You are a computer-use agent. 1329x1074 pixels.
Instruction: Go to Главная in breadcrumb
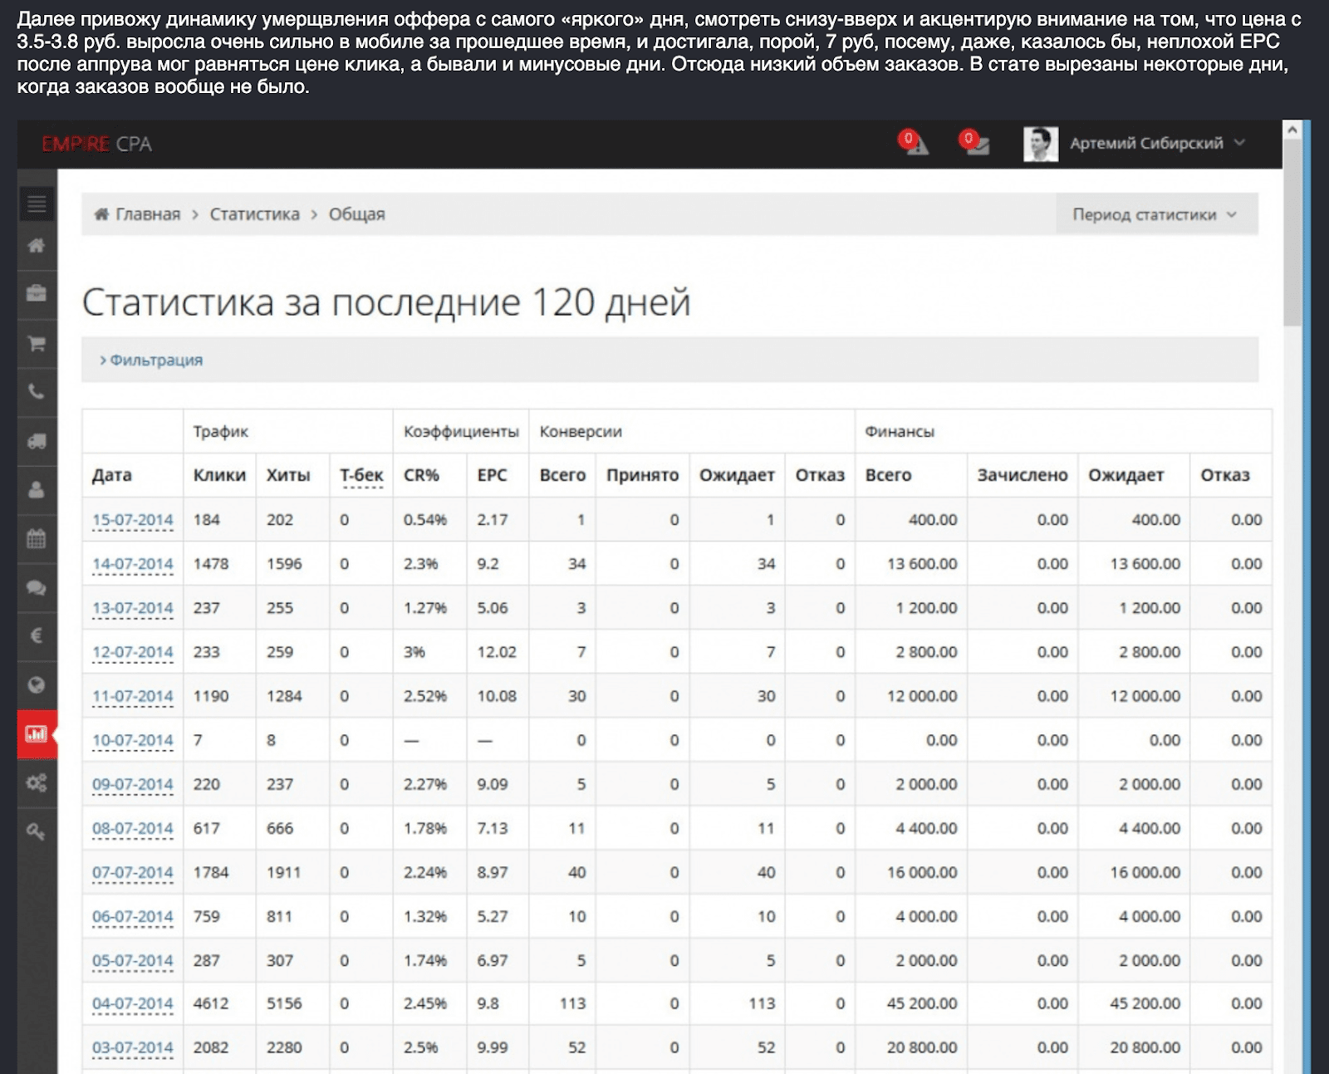(147, 214)
